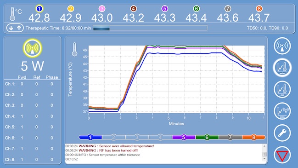Click the Ch.6: row label

click(10, 138)
